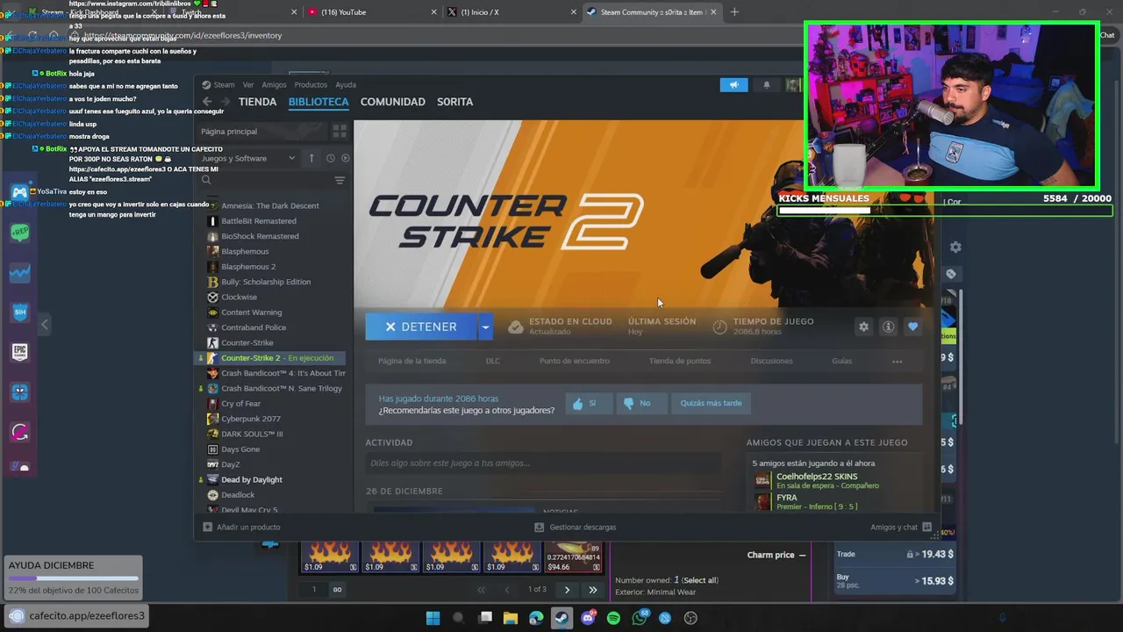Click the Cloud status icon
The image size is (1123, 632).
(516, 327)
